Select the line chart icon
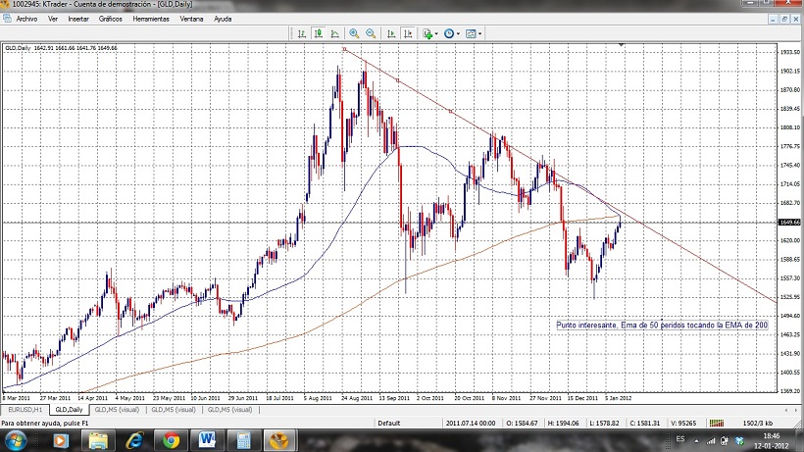804x452 pixels. tap(333, 33)
